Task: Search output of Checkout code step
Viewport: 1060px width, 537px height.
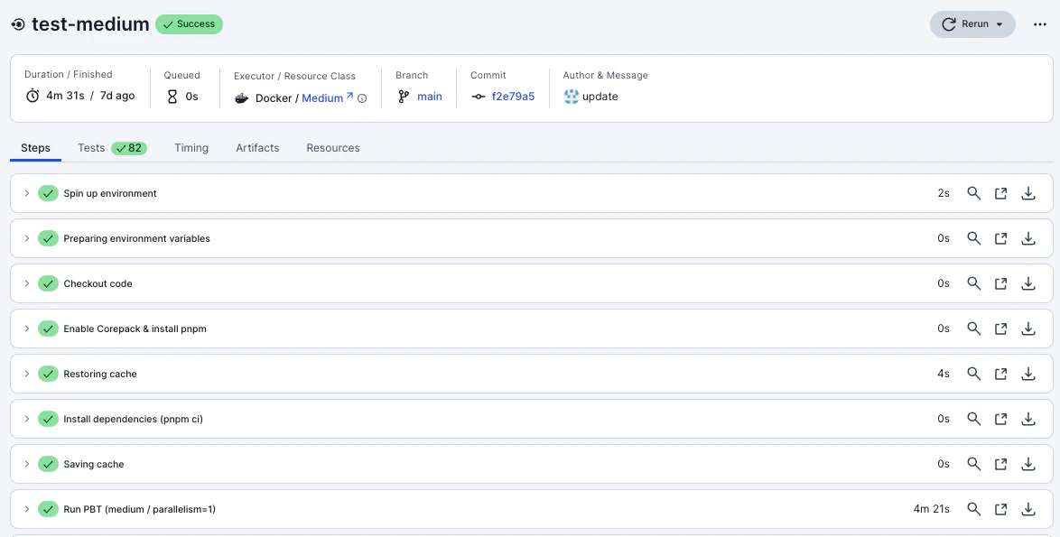Action: click(973, 283)
